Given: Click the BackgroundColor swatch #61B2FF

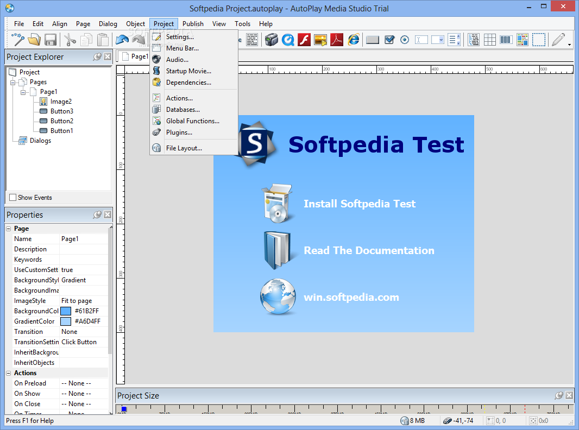Looking at the screenshot, I should click(x=66, y=311).
